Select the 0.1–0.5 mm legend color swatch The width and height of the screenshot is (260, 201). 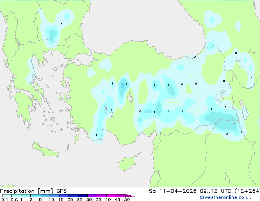pyautogui.click(x=7, y=196)
